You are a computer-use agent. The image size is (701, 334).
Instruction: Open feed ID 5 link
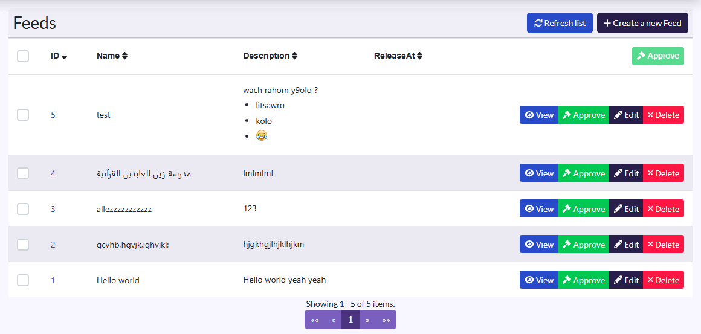click(53, 115)
